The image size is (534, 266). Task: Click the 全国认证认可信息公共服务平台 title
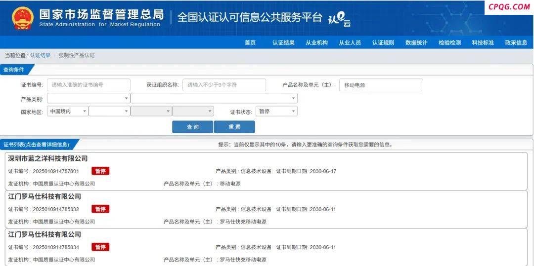[x=249, y=18]
